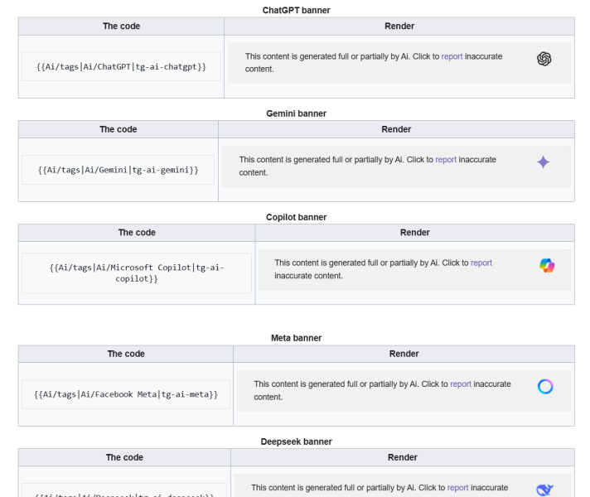Click the Copilot banner table caption
Image resolution: width=590 pixels, height=497 pixels.
(296, 217)
